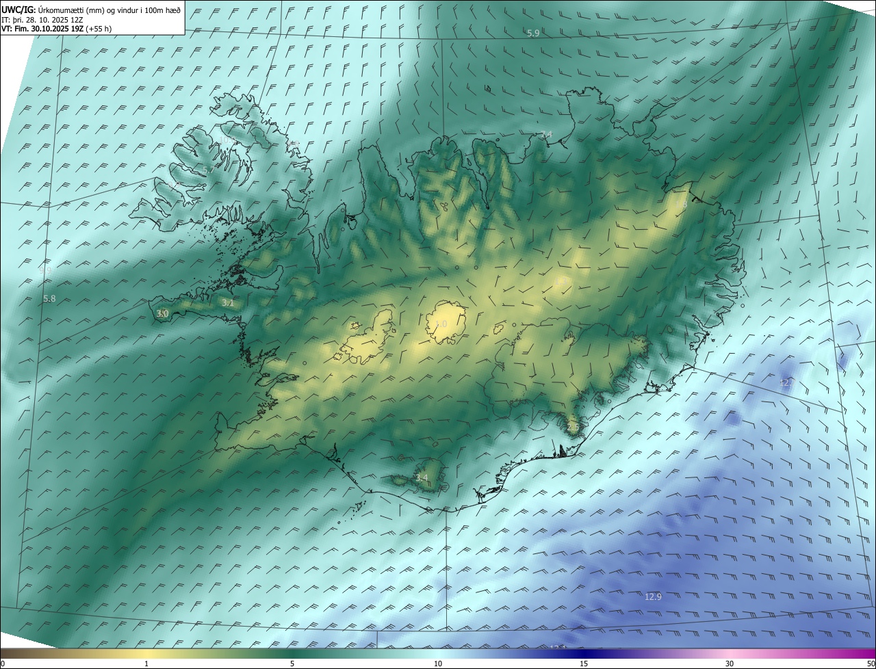Click the 15 tick on the color scale
The height and width of the screenshot is (669, 876).
point(584,664)
